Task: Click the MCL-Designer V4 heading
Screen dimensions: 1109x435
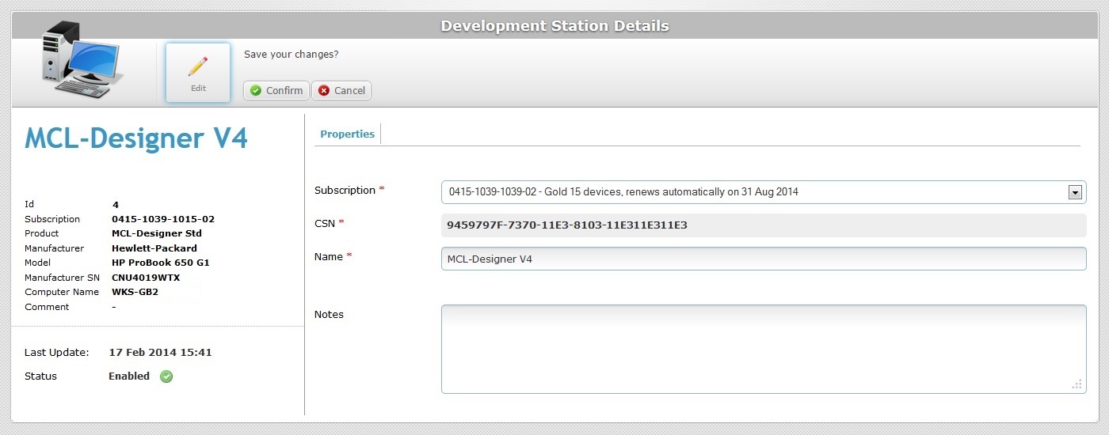Action: [136, 138]
